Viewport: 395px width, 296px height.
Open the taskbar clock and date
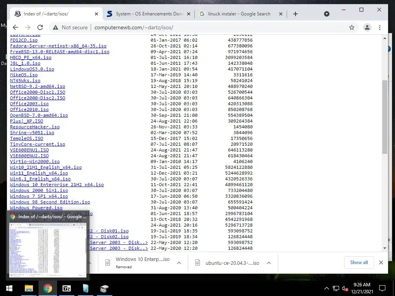[x=362, y=288]
